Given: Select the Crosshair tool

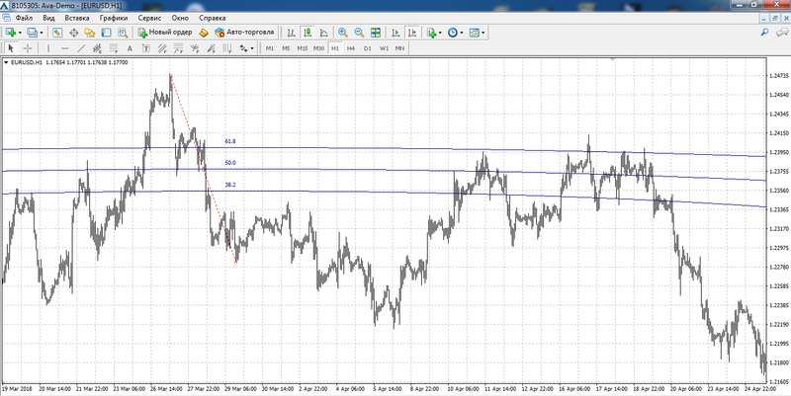Looking at the screenshot, I should [x=28, y=48].
